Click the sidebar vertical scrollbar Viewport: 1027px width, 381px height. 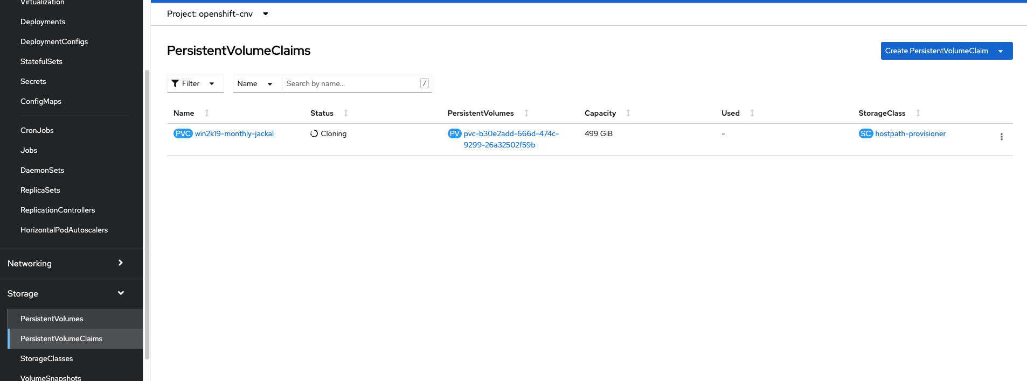coord(147,214)
